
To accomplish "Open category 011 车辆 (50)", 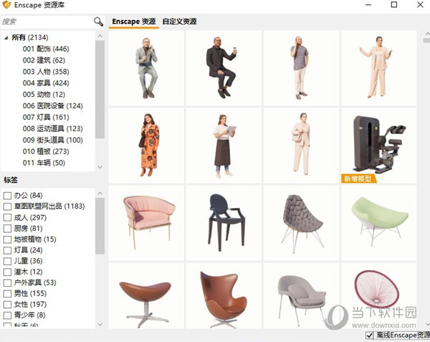I will [x=44, y=163].
